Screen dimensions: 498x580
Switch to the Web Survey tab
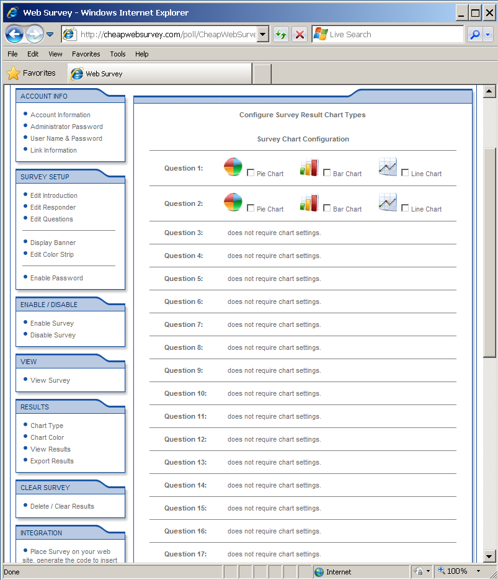104,74
